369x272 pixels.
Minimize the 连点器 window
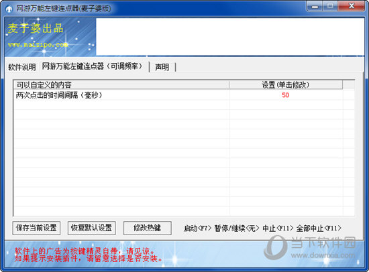coord(315,6)
